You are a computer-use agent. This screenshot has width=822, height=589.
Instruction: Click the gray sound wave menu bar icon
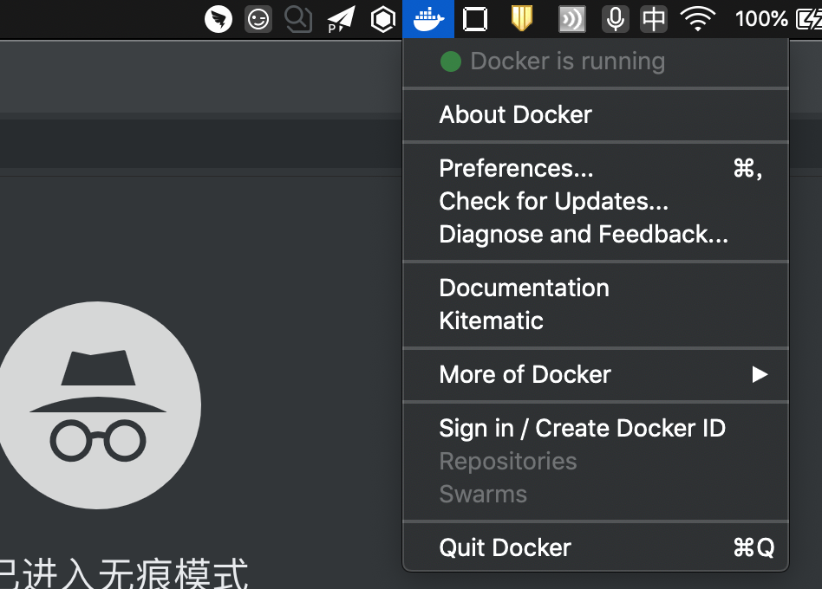pos(572,18)
